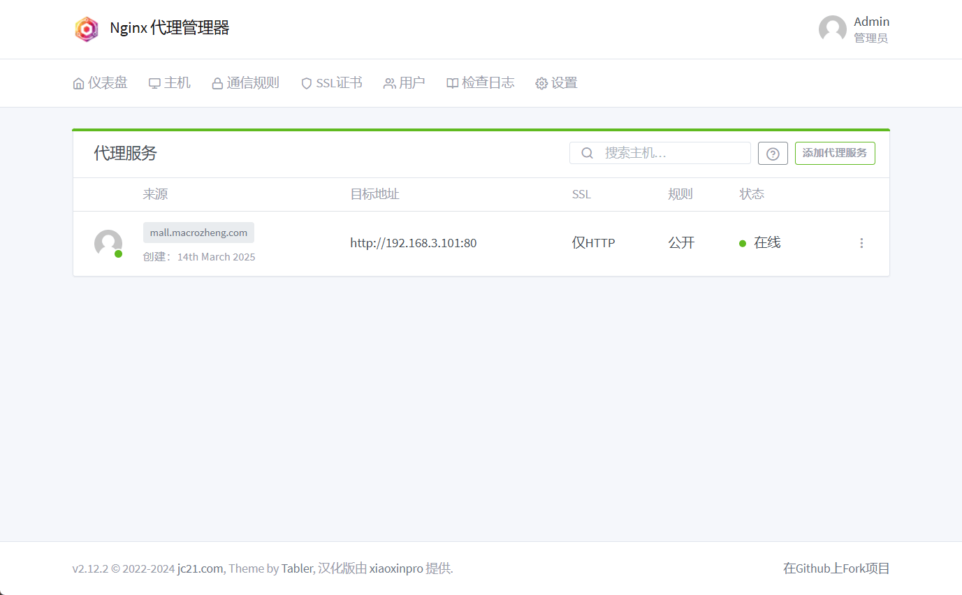This screenshot has width=962, height=595.
Task: Open the 仪表盘 dashboard menu
Action: tap(100, 83)
